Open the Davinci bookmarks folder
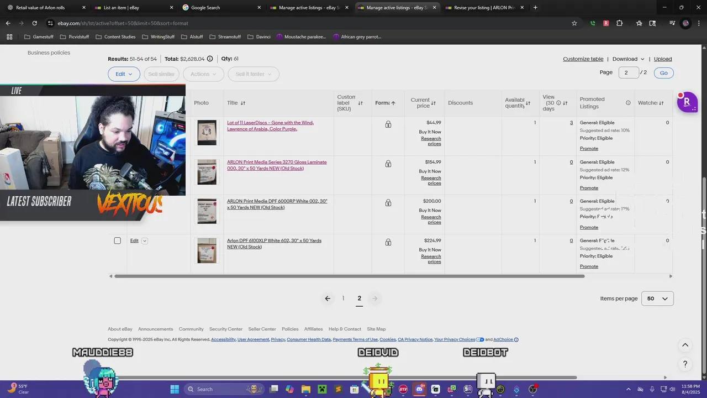The width and height of the screenshot is (707, 398). tap(259, 37)
